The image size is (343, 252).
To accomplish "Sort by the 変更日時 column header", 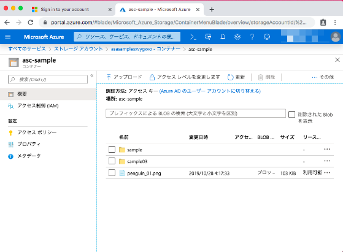I will point(198,137).
